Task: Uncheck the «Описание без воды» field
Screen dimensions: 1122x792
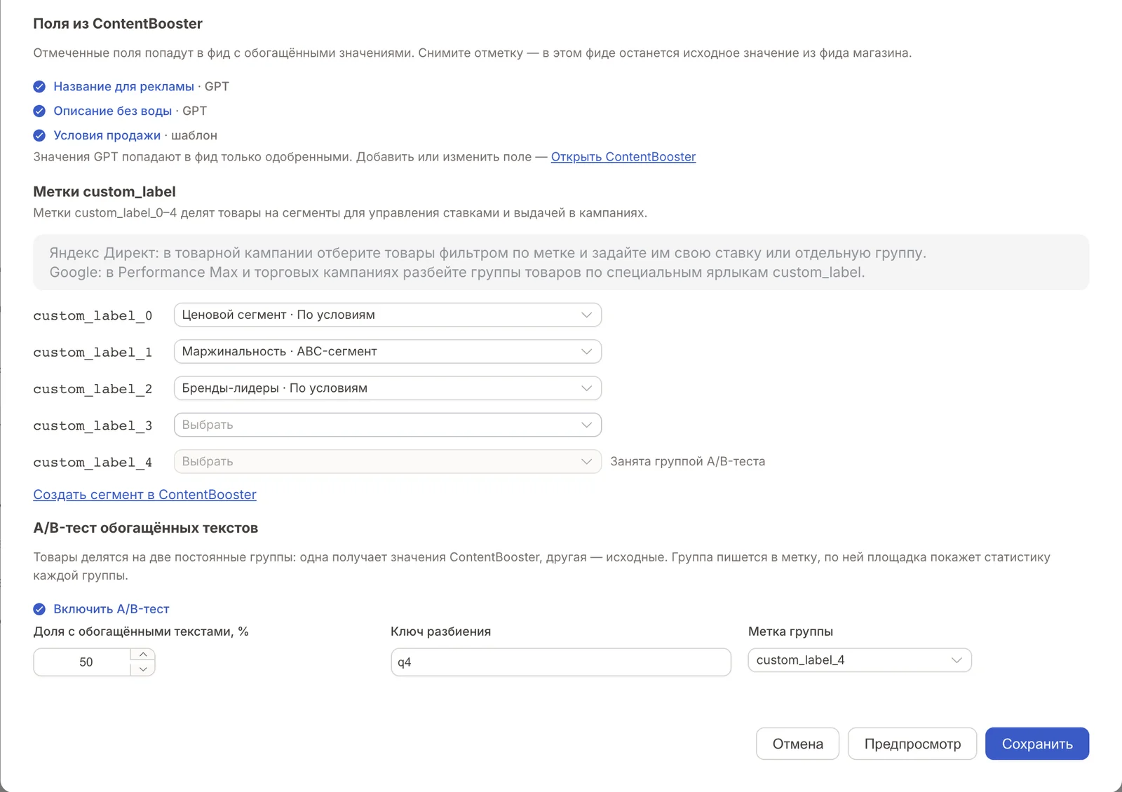Action: [x=39, y=111]
